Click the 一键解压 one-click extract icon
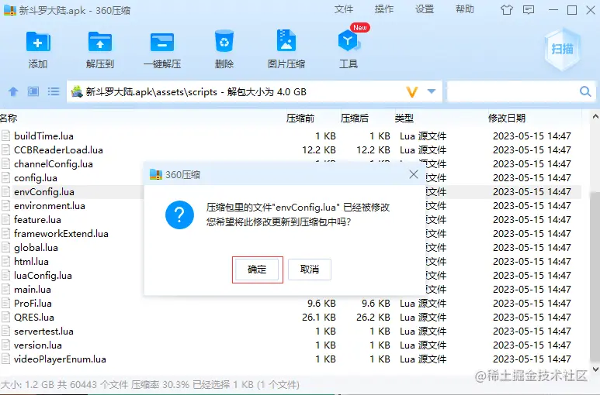Viewport: 600px width, 395px height. [x=162, y=42]
